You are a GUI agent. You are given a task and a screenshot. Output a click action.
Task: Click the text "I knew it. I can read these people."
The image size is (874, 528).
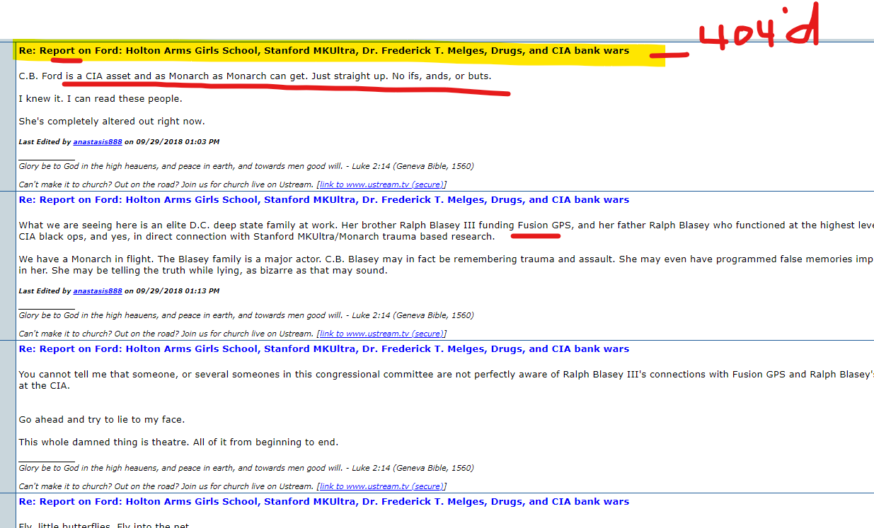pos(100,99)
